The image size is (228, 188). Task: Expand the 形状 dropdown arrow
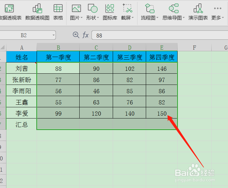click(x=98, y=18)
